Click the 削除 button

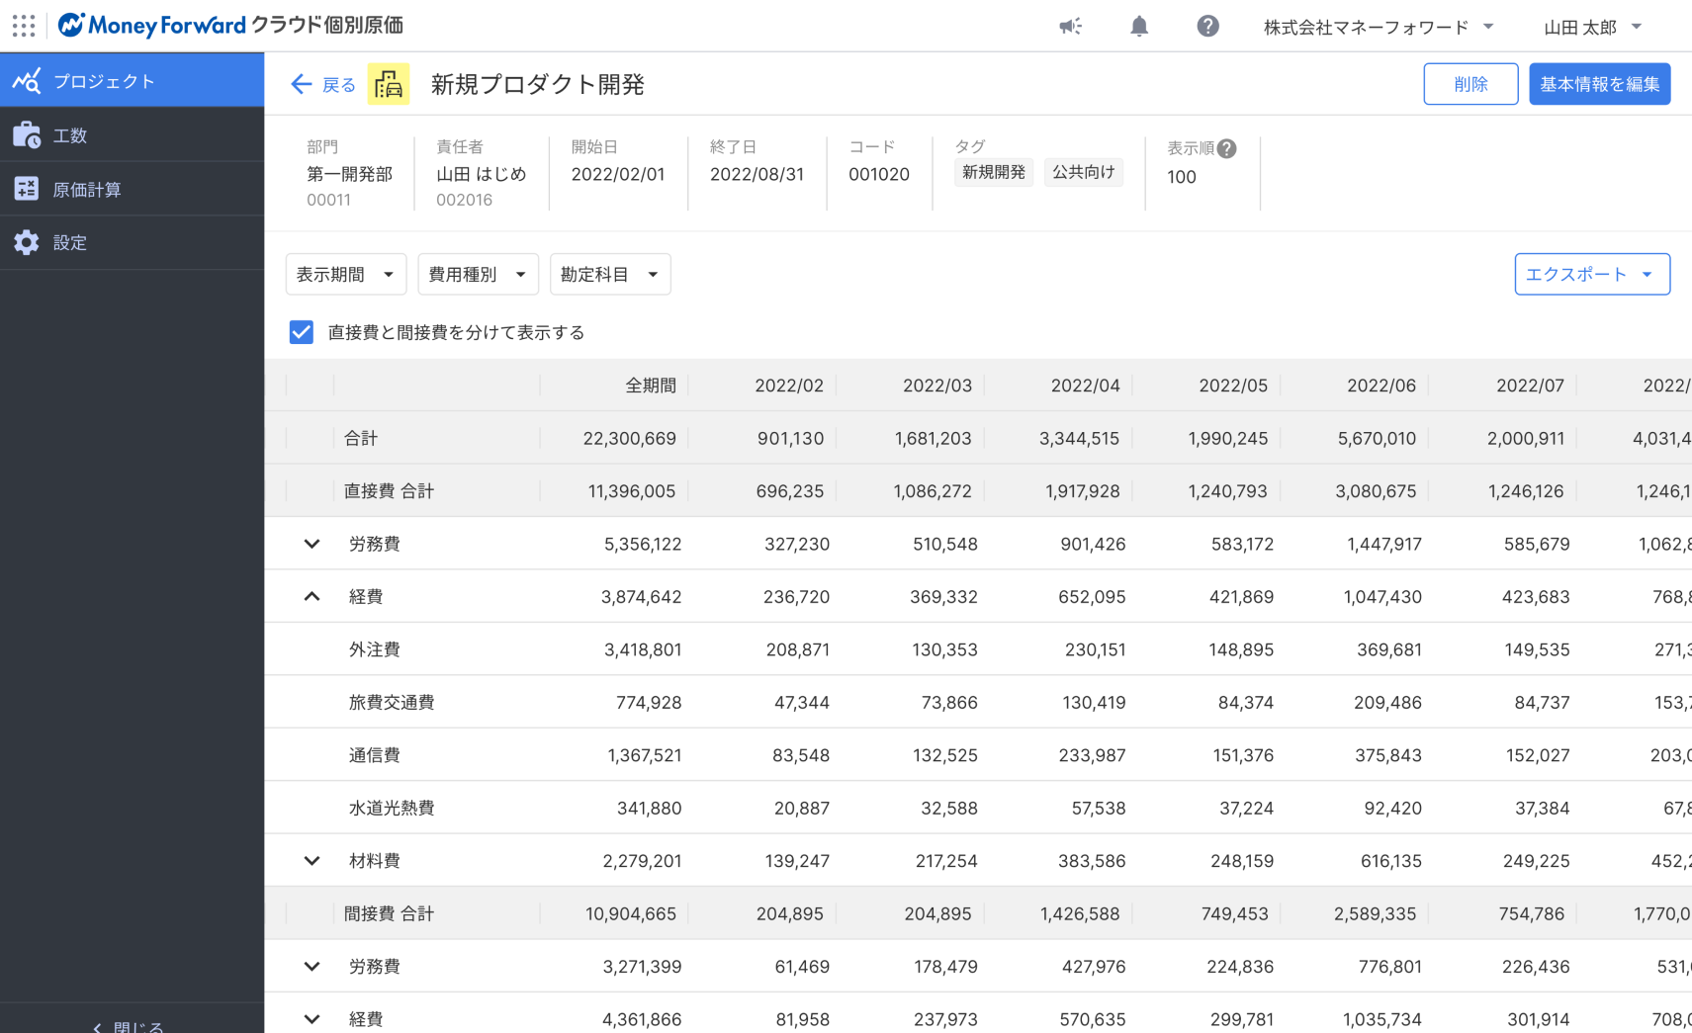click(1470, 84)
